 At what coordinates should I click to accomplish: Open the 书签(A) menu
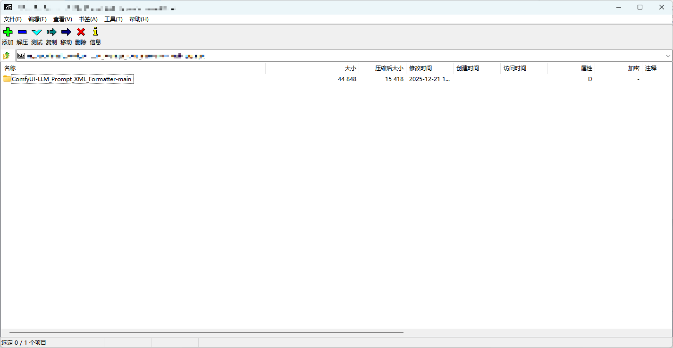coord(88,19)
